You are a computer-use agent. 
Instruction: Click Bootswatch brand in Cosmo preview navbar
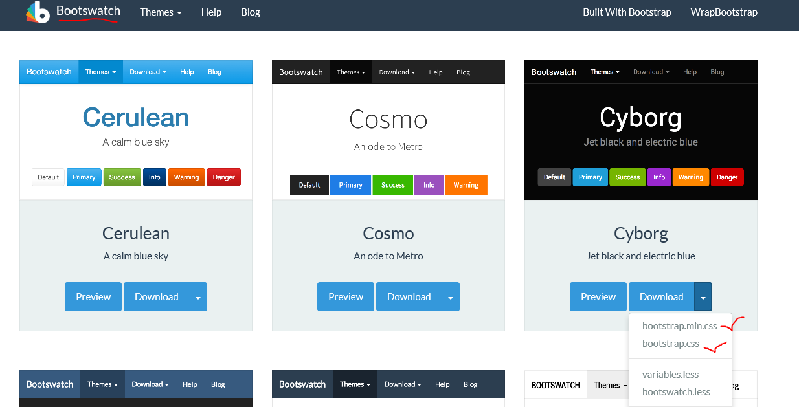pyautogui.click(x=300, y=72)
